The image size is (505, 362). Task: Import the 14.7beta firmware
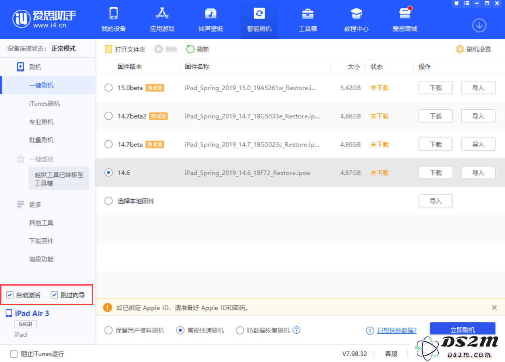point(478,144)
